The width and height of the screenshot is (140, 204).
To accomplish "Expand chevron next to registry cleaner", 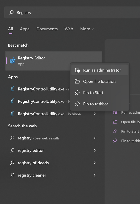I will tap(95, 175).
